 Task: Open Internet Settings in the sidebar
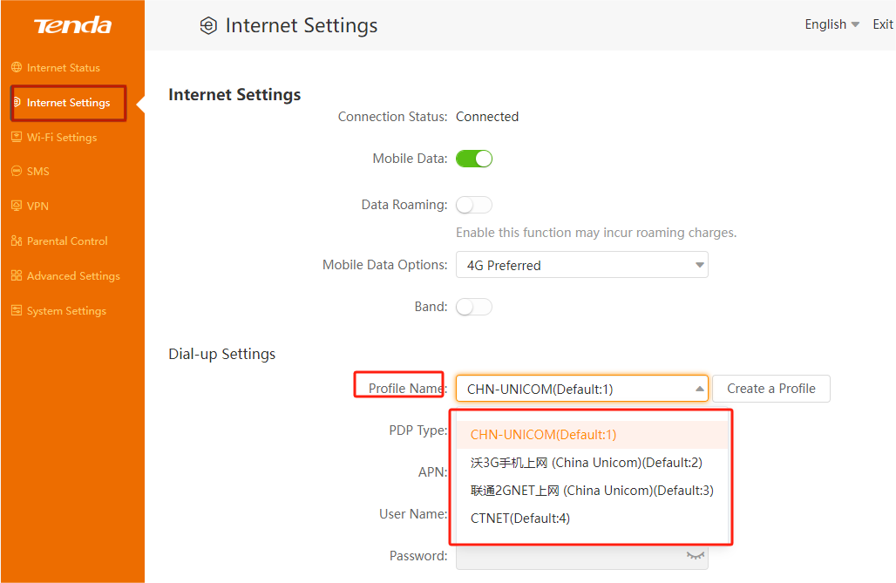tap(68, 103)
